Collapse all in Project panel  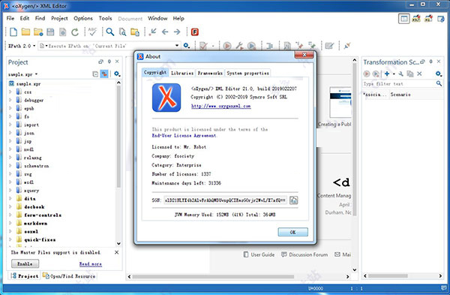click(x=95, y=74)
